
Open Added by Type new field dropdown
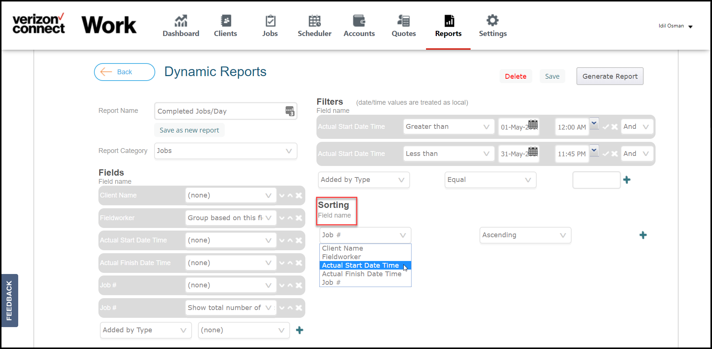tap(146, 330)
